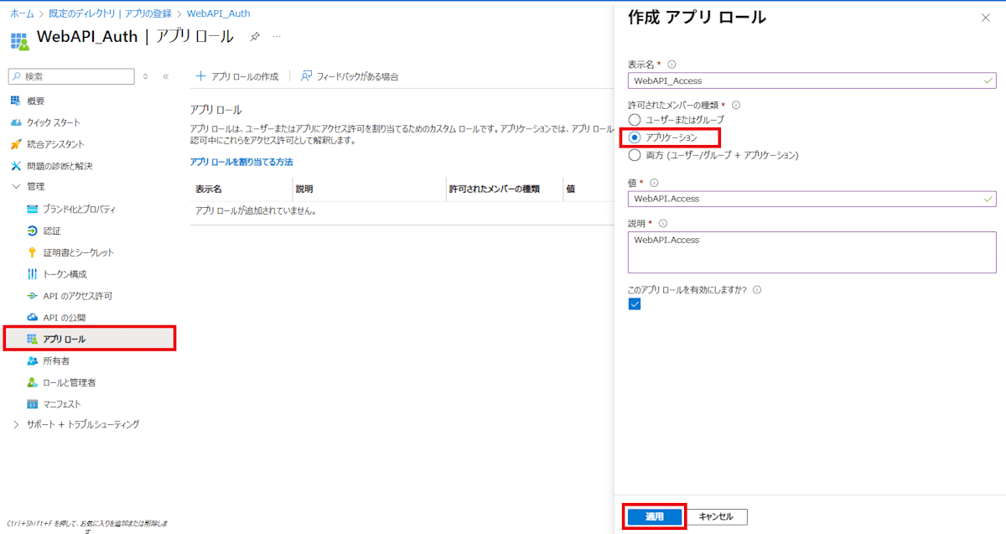Click the overview (概要) icon in sidebar
Viewport: 1006px width, 534px height.
click(x=16, y=101)
